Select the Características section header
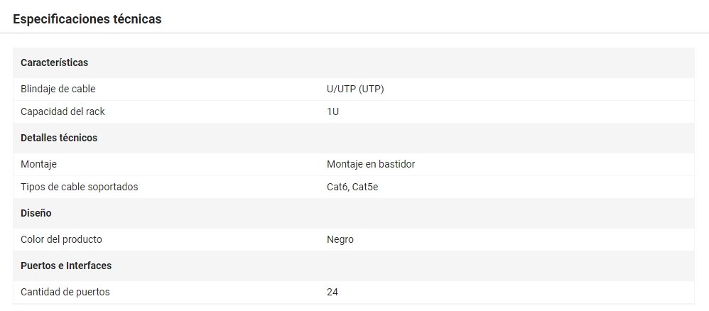 coord(55,62)
